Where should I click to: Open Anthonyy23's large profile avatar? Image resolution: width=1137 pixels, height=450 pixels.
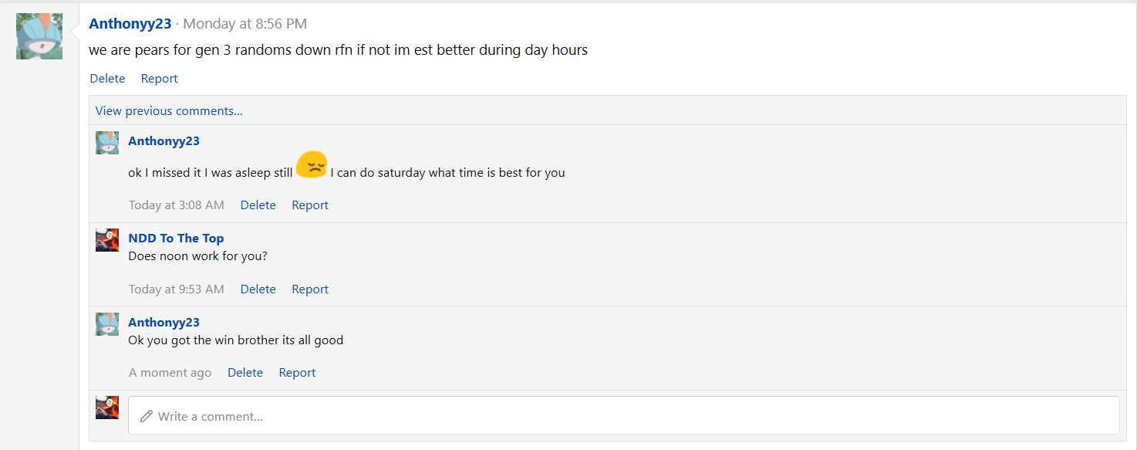coord(39,36)
